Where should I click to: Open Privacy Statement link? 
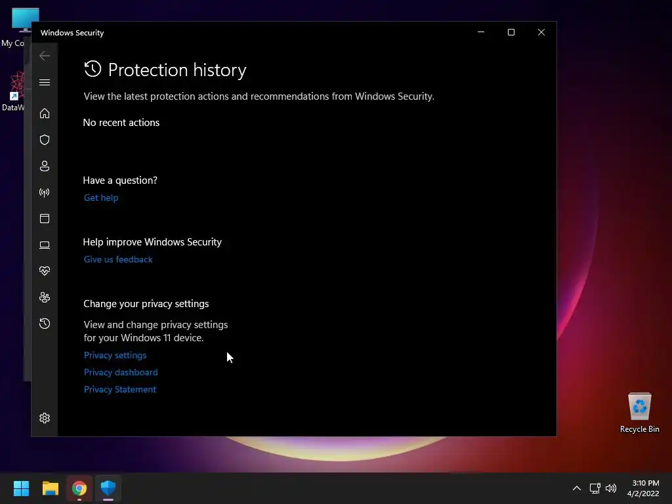click(120, 389)
